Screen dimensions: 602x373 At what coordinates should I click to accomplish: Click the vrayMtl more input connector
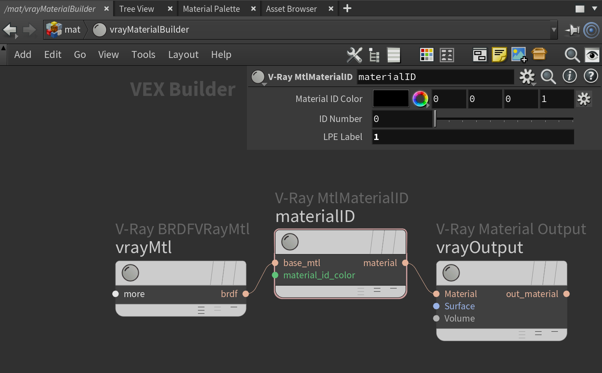pos(116,294)
